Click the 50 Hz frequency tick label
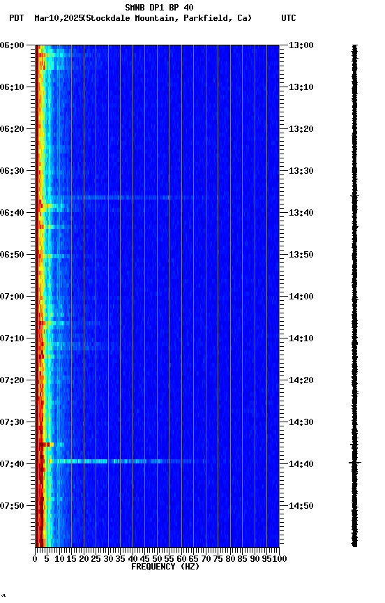 coord(157,559)
